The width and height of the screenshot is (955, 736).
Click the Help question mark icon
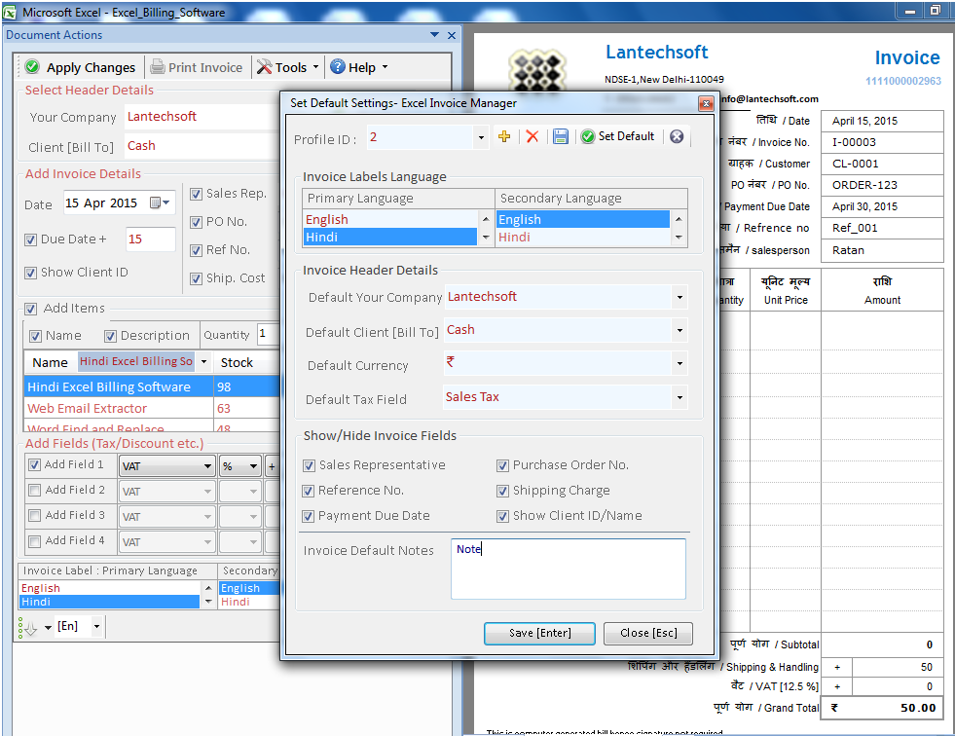pyautogui.click(x=338, y=66)
